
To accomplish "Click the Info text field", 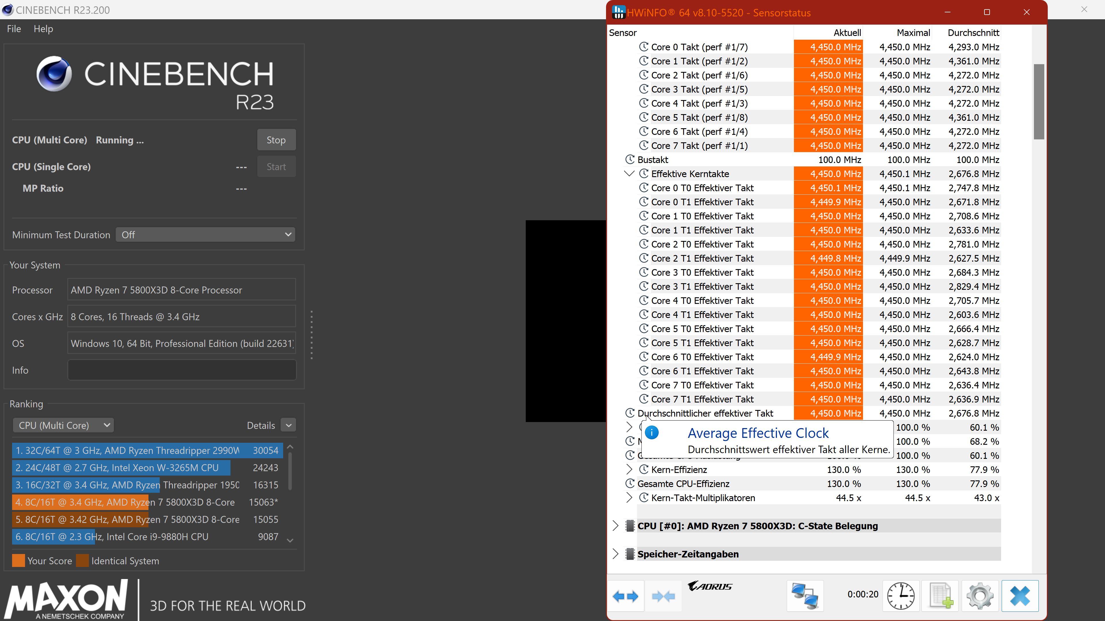I will (x=182, y=370).
